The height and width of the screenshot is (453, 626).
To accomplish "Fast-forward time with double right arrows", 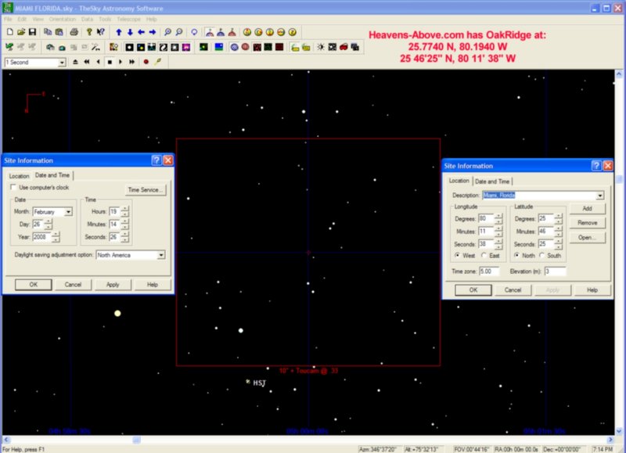I will [131, 62].
